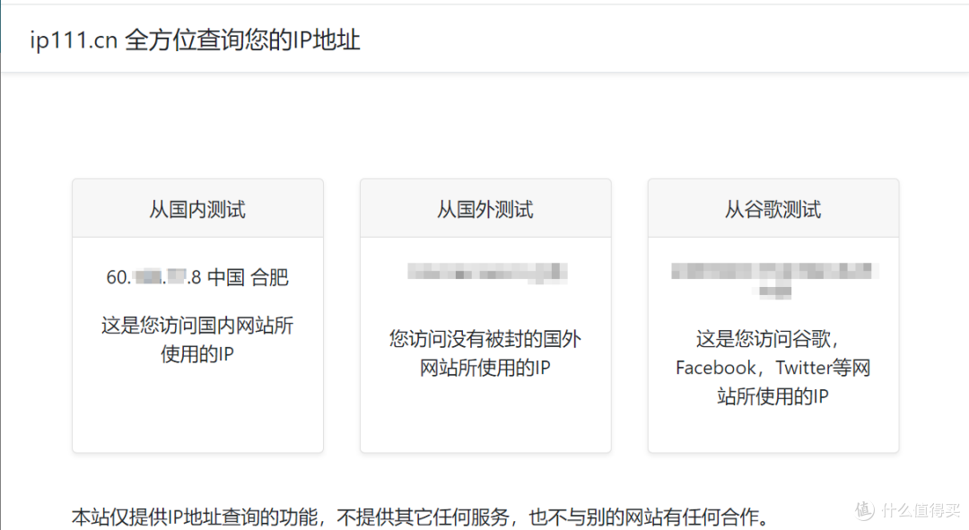Click text 您访问没有被封的国外网站所使用的IP
This screenshot has height=530, width=969.
tap(484, 353)
